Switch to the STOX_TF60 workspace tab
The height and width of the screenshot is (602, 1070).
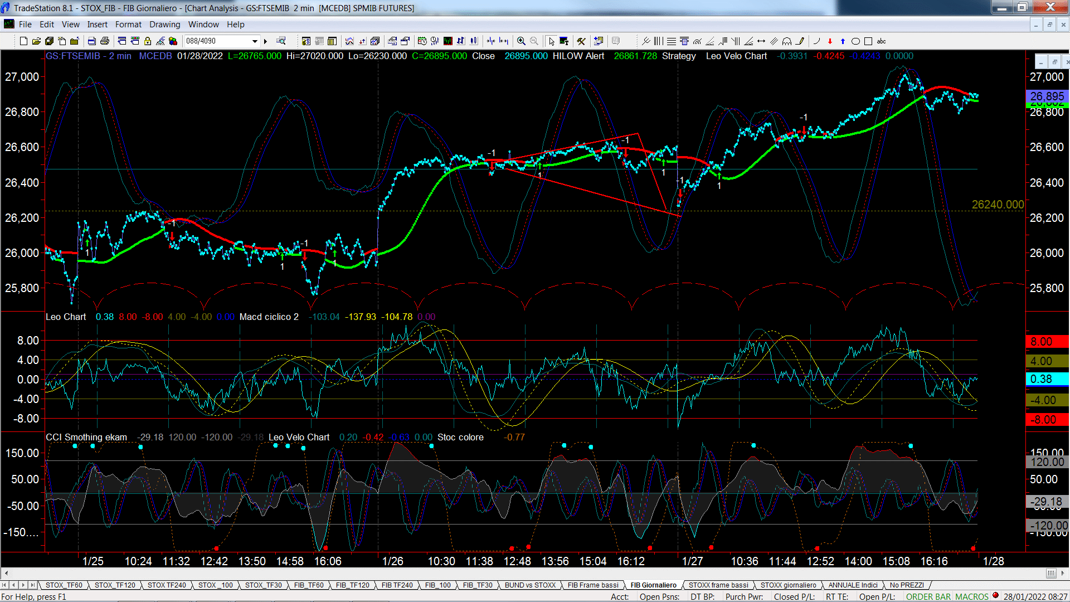point(64,585)
